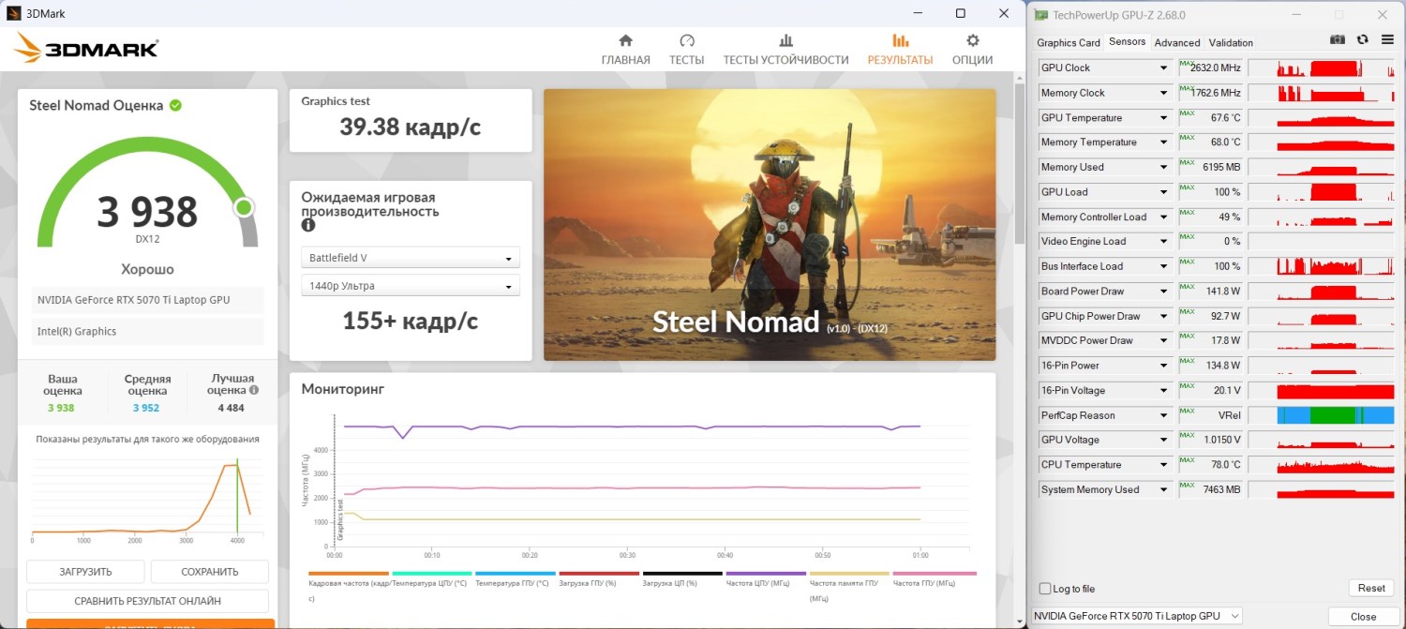
Task: Toggle teal Температура ЦПУ legend swatch
Action: click(x=431, y=573)
